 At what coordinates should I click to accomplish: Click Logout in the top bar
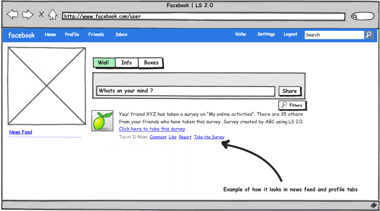290,34
